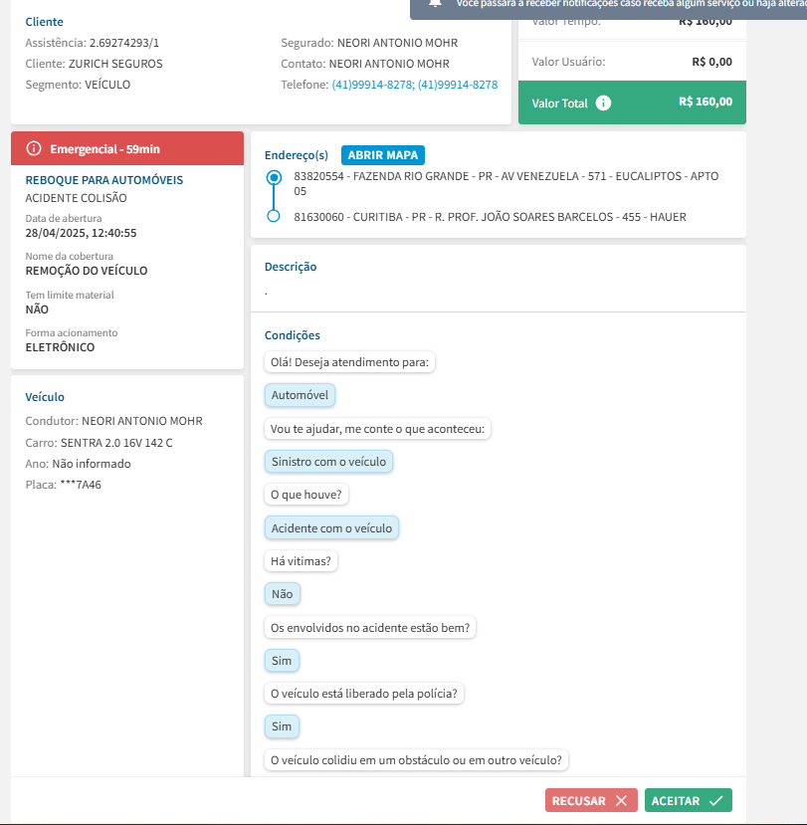807x825 pixels.
Task: Click the REBOQUE PARA AUTOMÓVEIS heading
Action: [103, 180]
